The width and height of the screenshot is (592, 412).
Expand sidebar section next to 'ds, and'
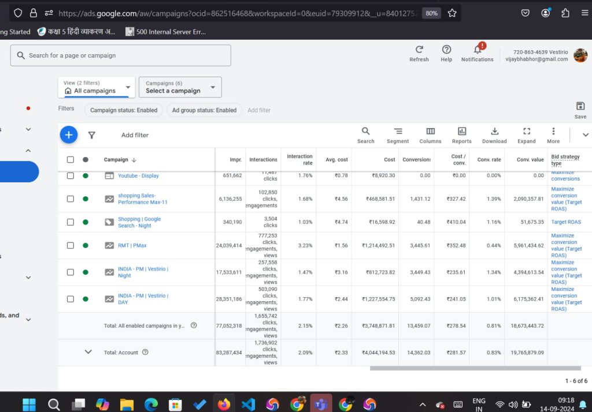point(28,320)
